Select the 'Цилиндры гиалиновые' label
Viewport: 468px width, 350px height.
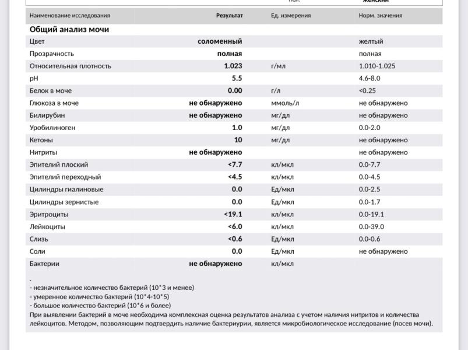coord(66,190)
